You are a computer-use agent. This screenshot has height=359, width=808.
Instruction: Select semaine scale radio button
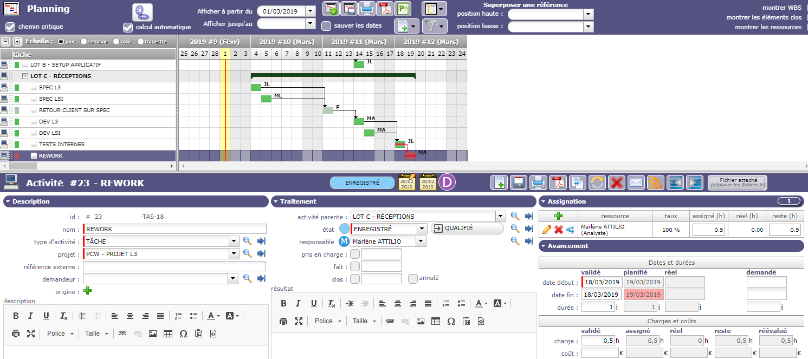point(84,41)
